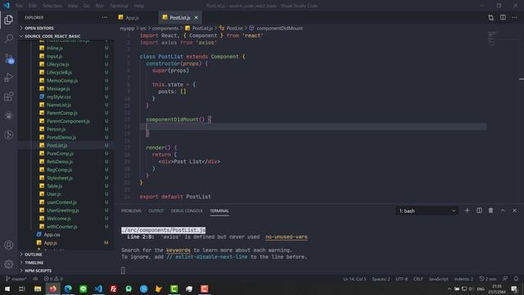Switch to the Output panel tab
The height and width of the screenshot is (295, 524).
click(156, 211)
